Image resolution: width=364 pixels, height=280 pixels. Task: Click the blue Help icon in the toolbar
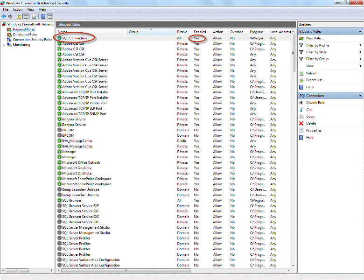(42, 16)
